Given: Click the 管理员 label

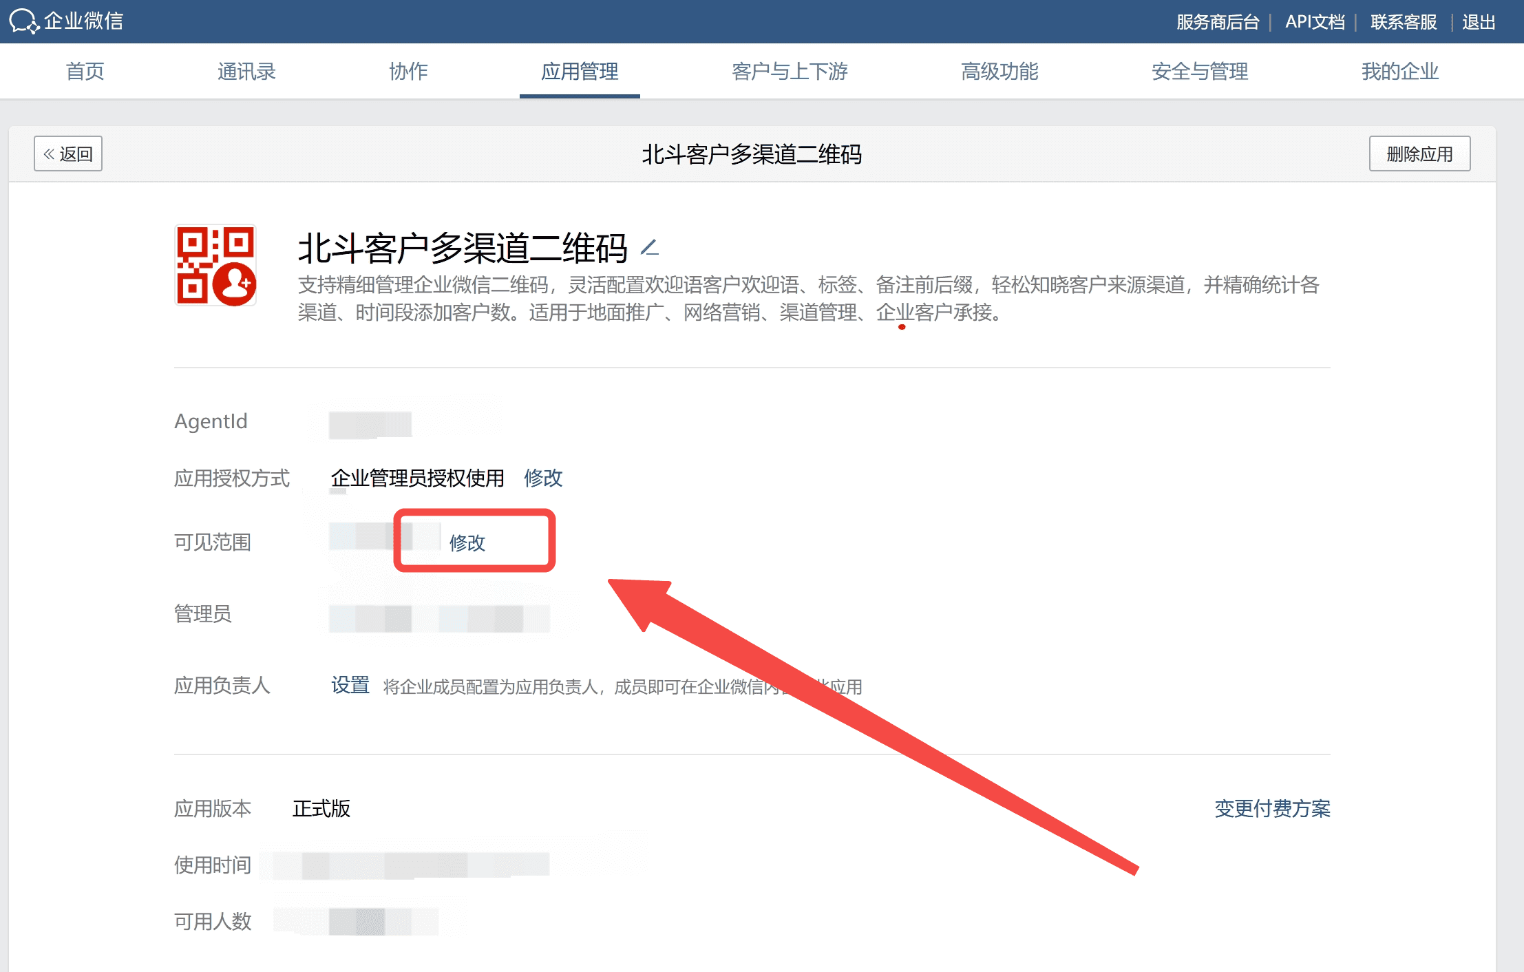Looking at the screenshot, I should tap(203, 613).
